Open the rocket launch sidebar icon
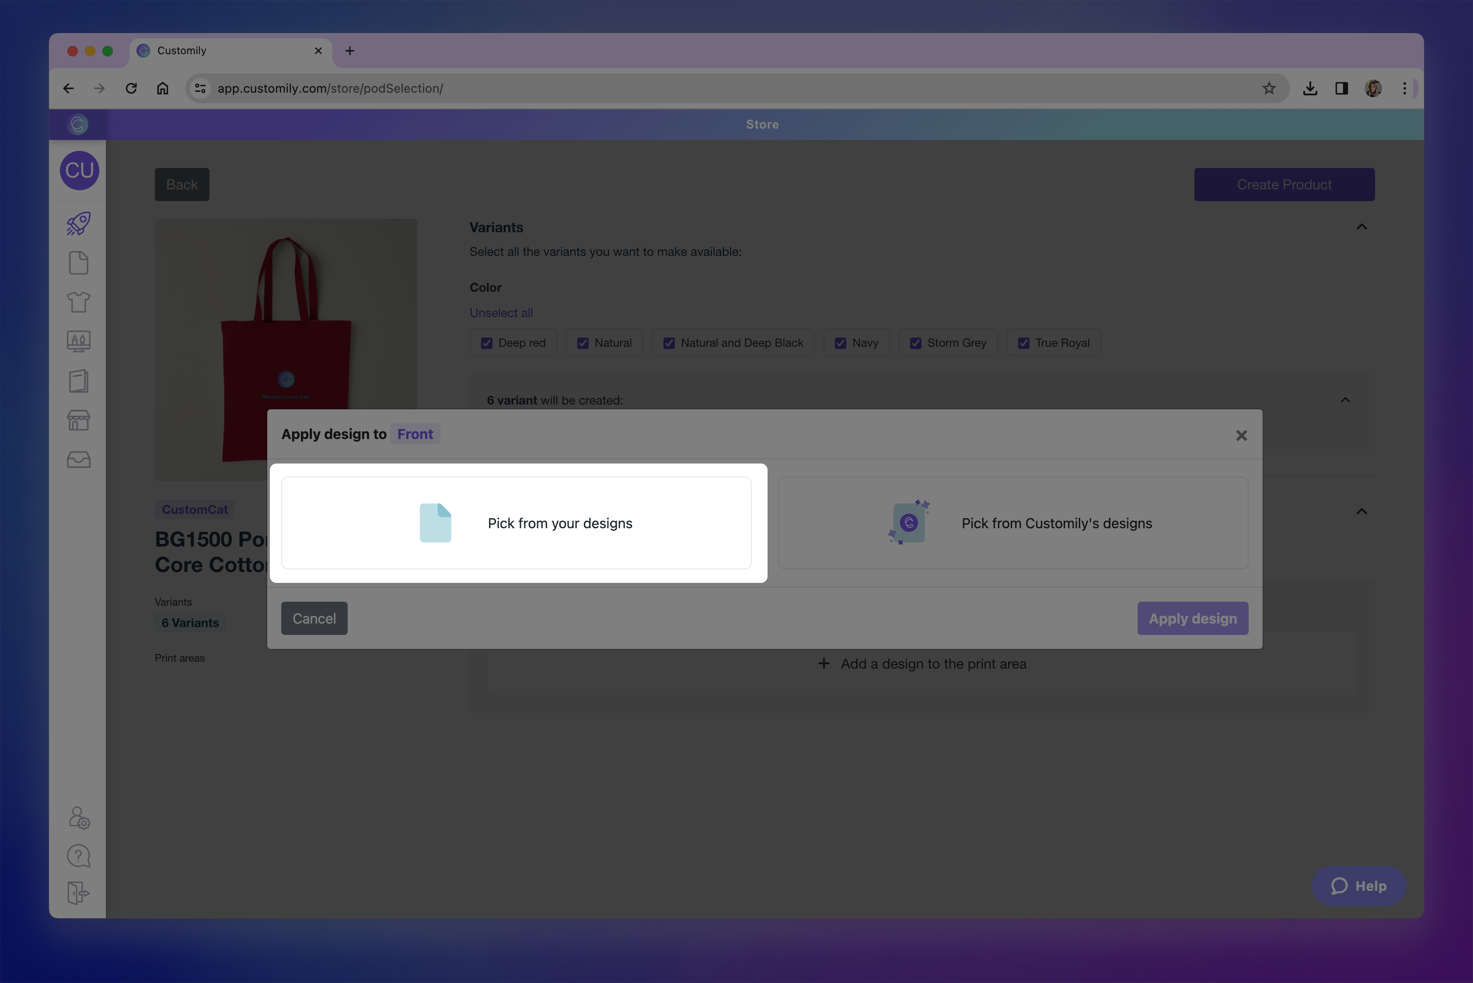The height and width of the screenshot is (983, 1473). (x=78, y=224)
